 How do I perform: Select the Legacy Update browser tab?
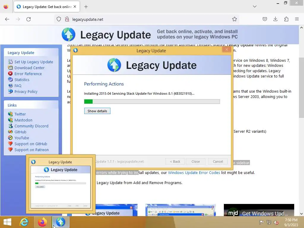pyautogui.click(x=47, y=7)
